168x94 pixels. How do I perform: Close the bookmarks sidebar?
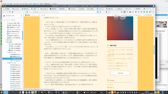click(x=21, y=16)
